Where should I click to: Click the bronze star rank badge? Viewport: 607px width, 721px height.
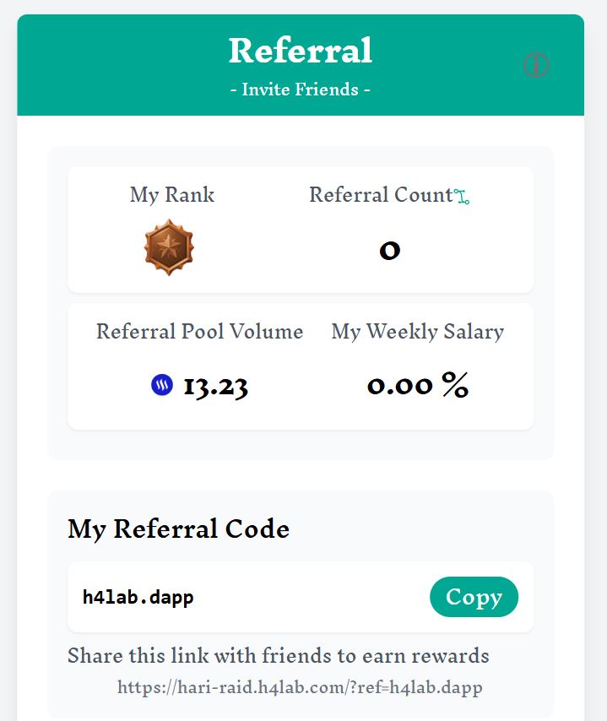pyautogui.click(x=169, y=247)
